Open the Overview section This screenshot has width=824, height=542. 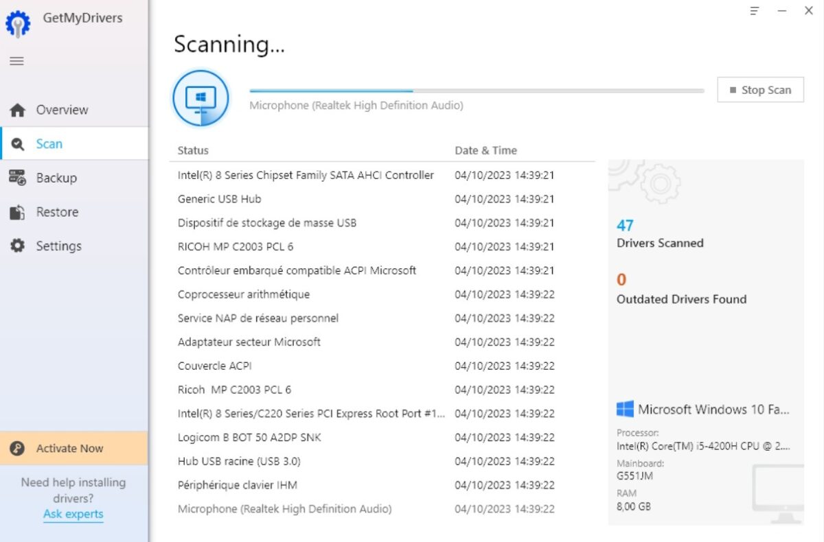pos(74,110)
